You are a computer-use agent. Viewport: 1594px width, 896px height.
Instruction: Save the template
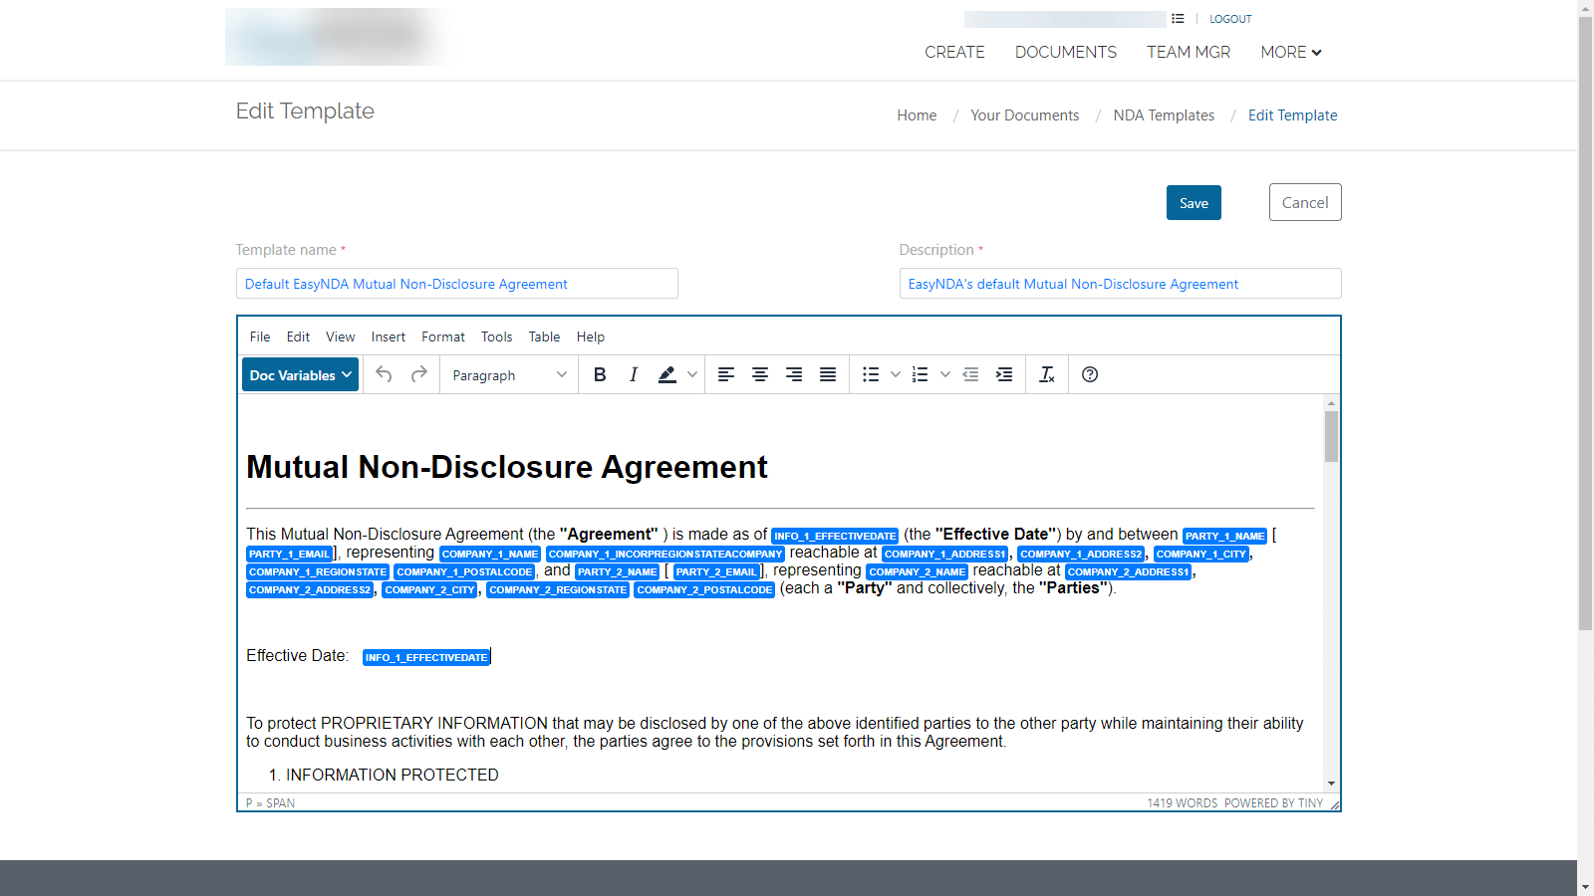(1193, 202)
